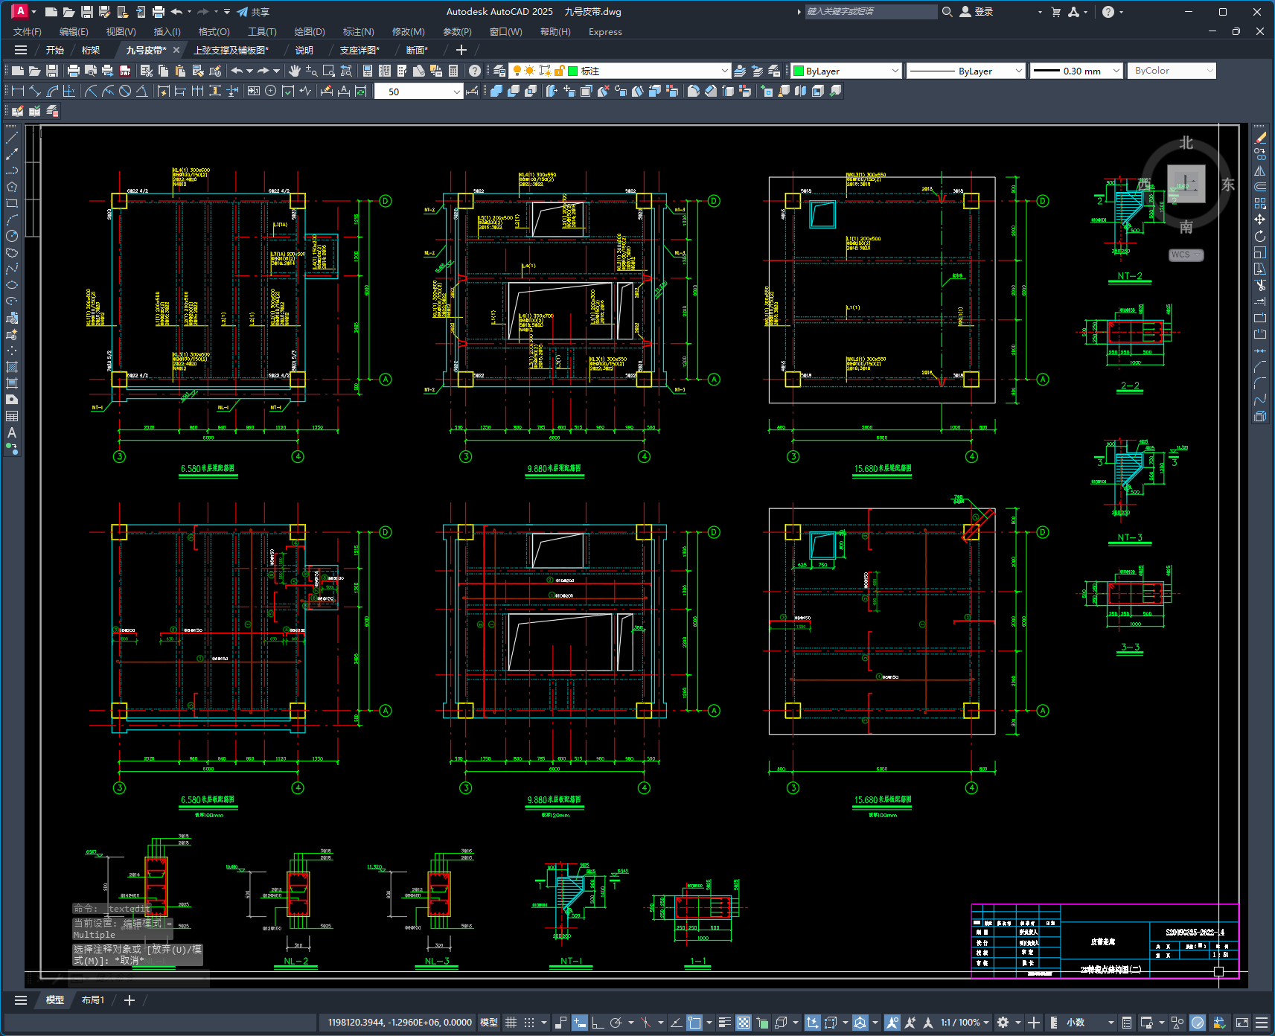The height and width of the screenshot is (1036, 1275).
Task: Select the Move tool in modify toolbar
Action: tap(1260, 220)
